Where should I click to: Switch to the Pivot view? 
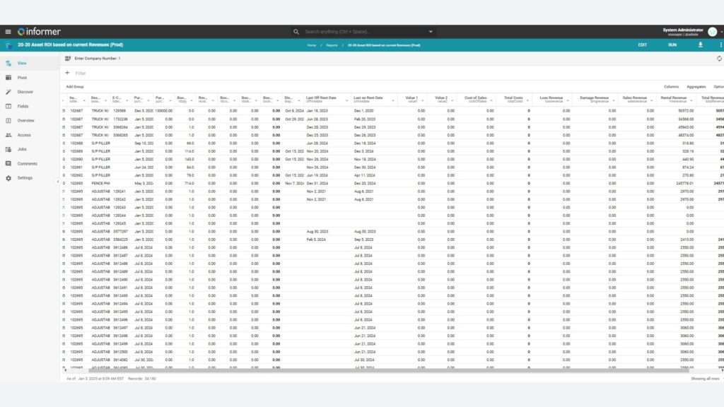[x=22, y=77]
